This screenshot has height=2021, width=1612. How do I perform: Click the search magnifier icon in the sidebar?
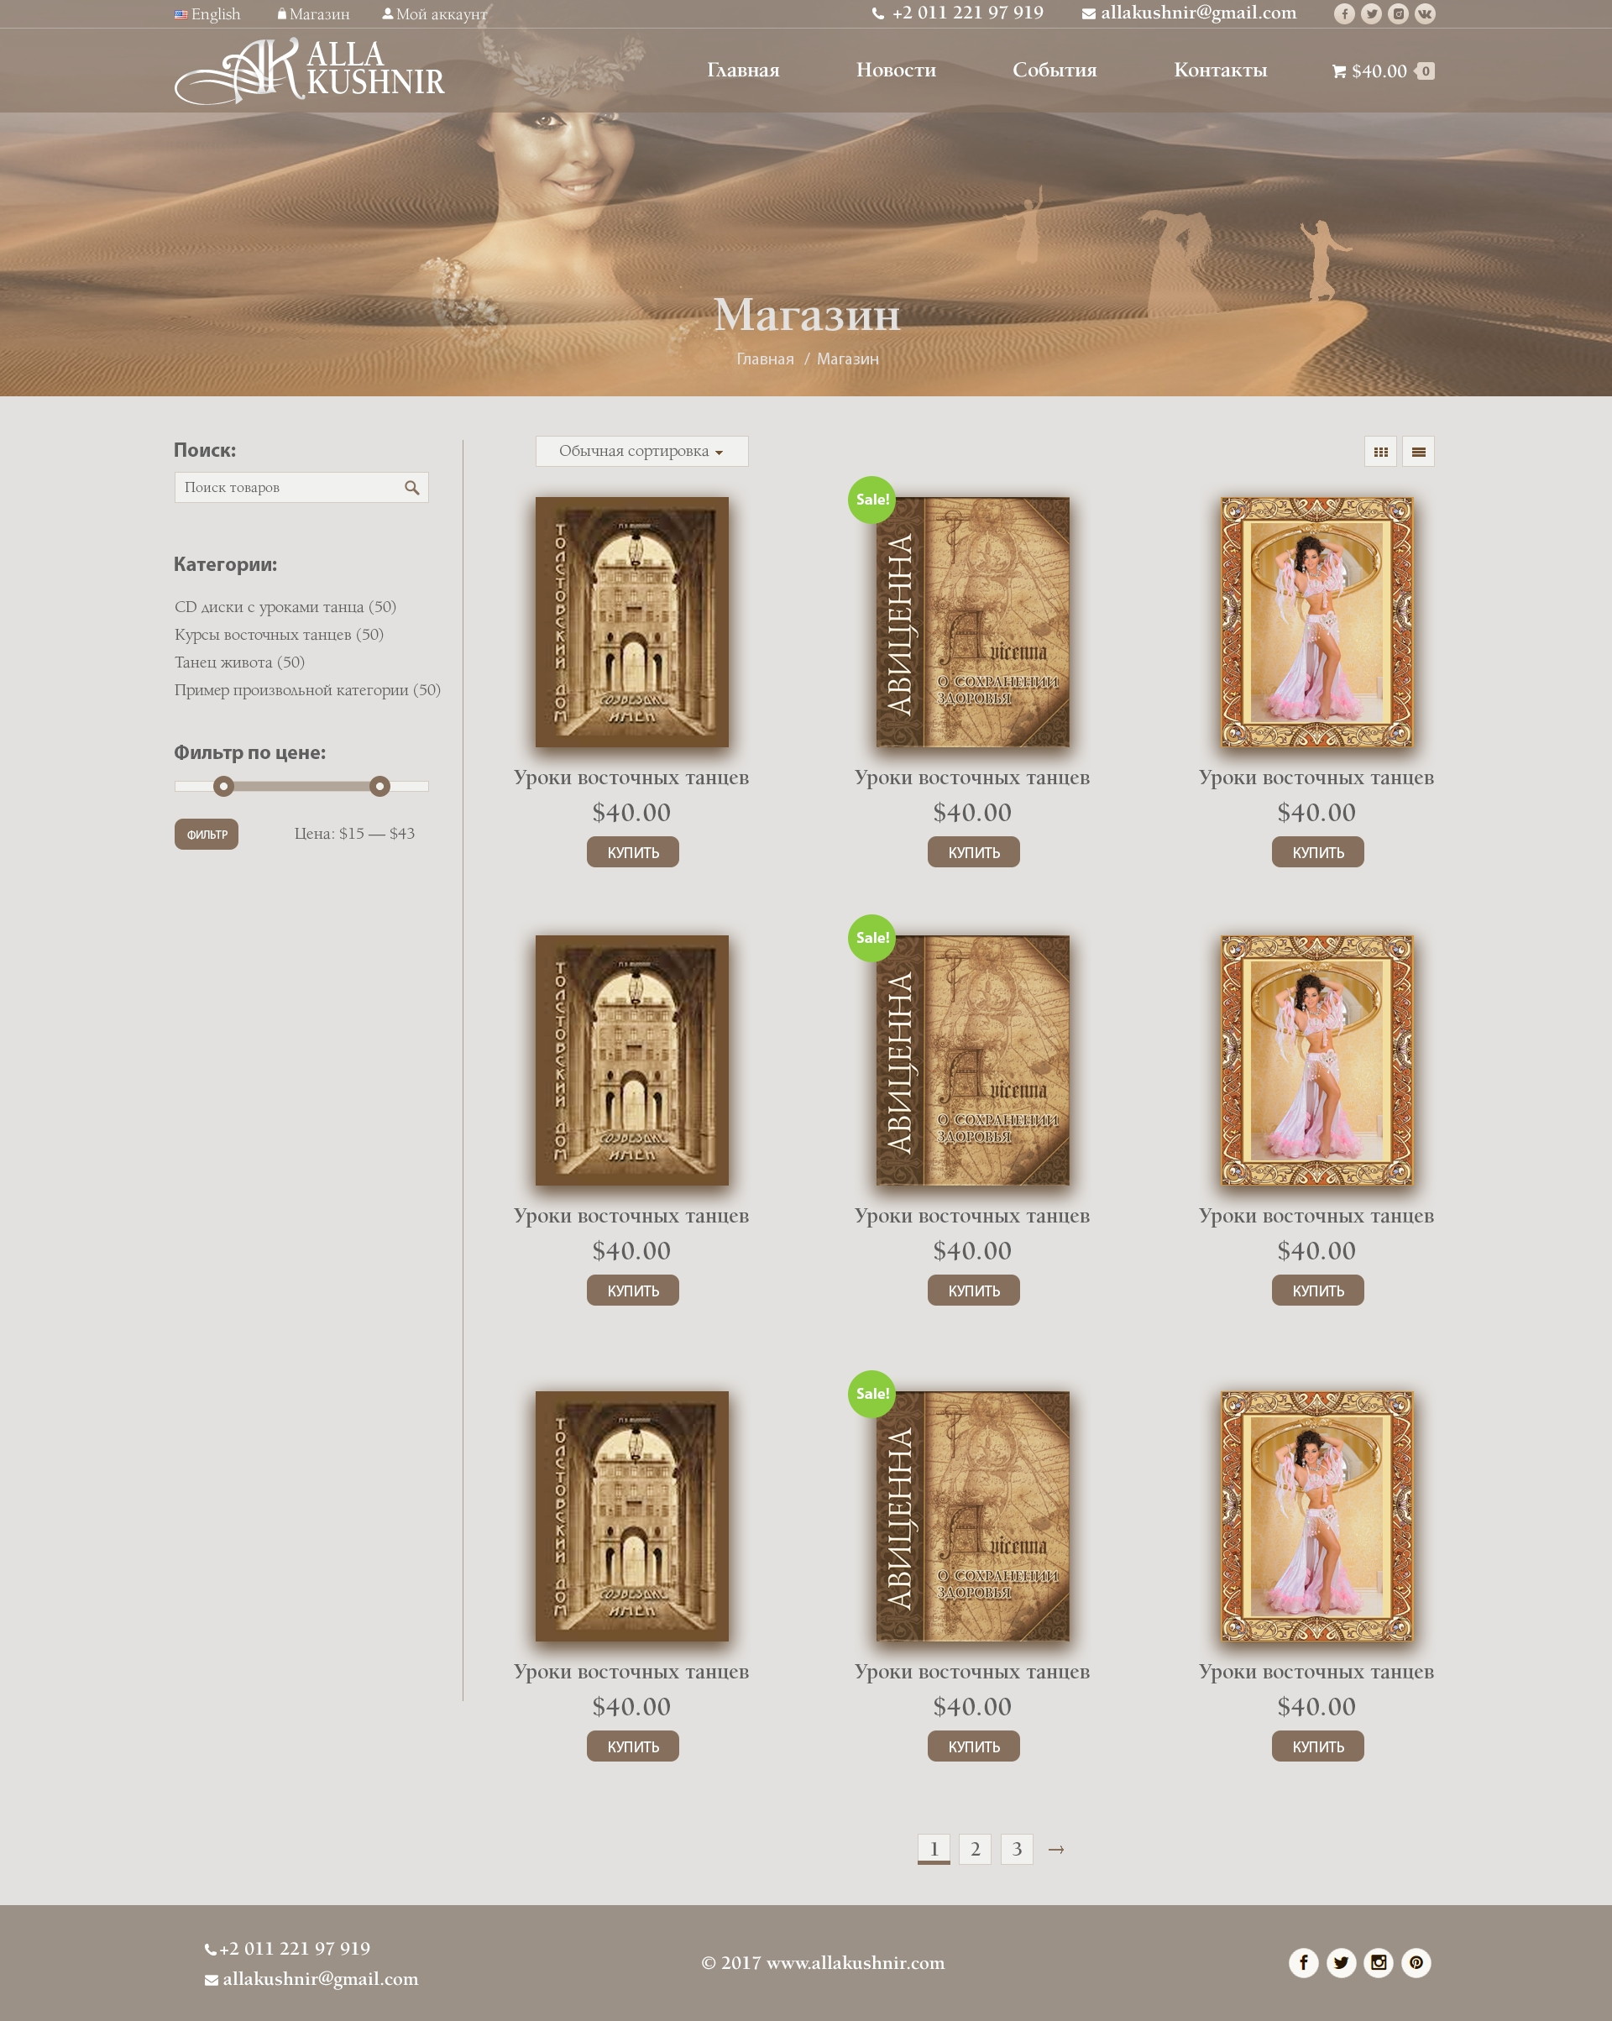click(x=411, y=488)
